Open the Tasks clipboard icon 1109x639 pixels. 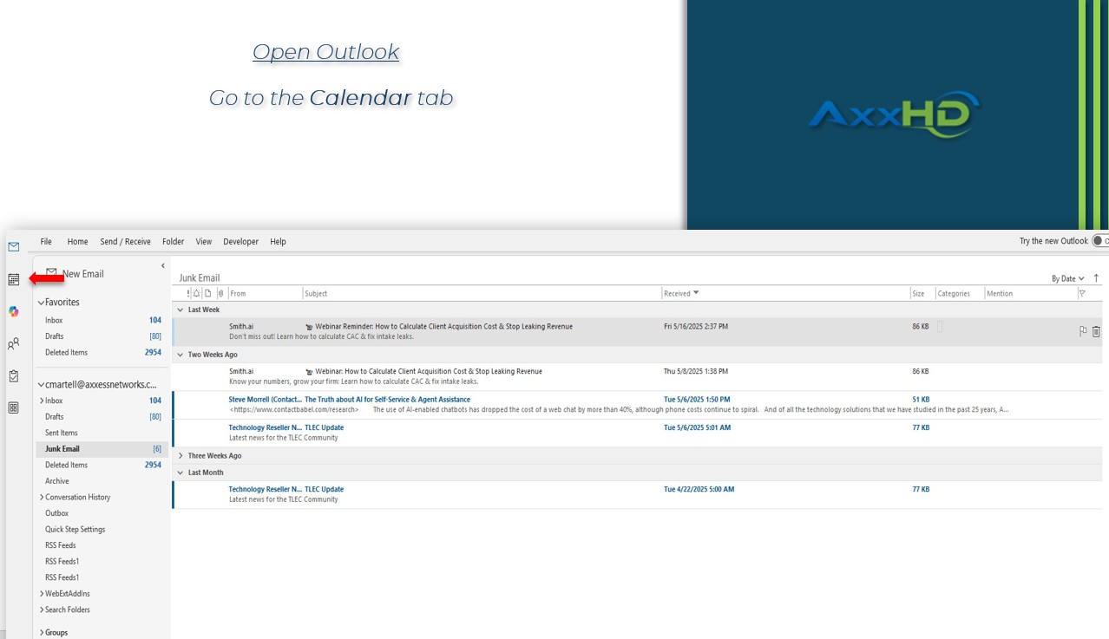[x=14, y=376]
